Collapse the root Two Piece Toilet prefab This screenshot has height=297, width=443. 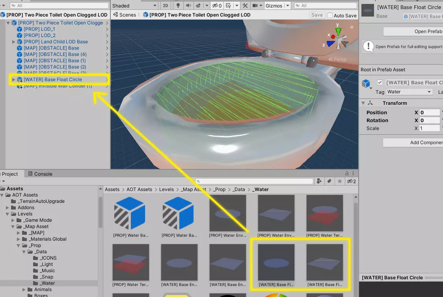pyautogui.click(x=8, y=23)
